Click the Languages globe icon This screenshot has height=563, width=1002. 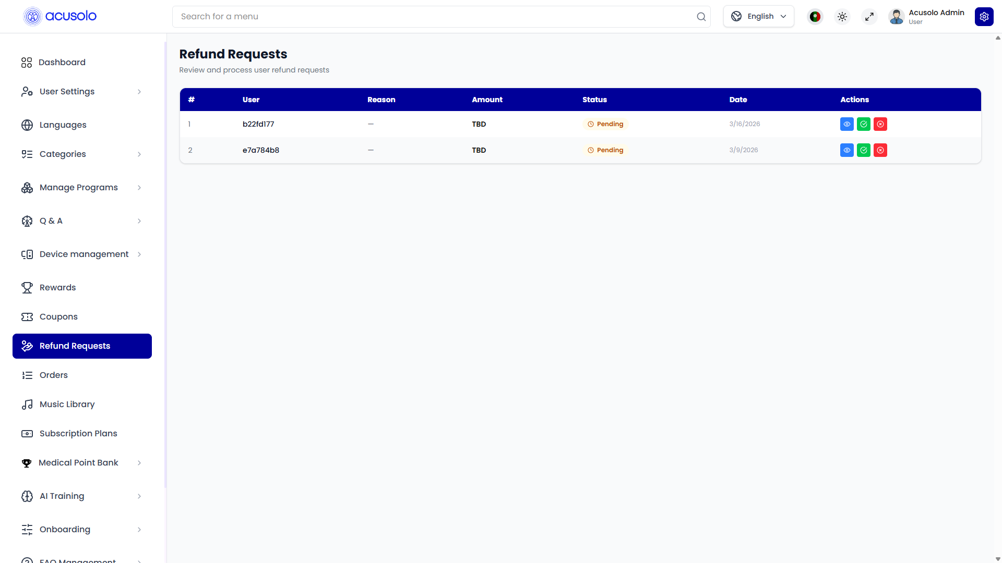pos(27,125)
